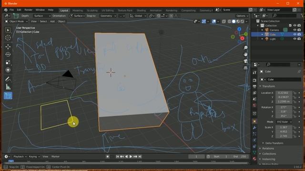Screen dimensions: 305x171
Task: Click the red X axis gizmo ball
Action: (242, 38)
